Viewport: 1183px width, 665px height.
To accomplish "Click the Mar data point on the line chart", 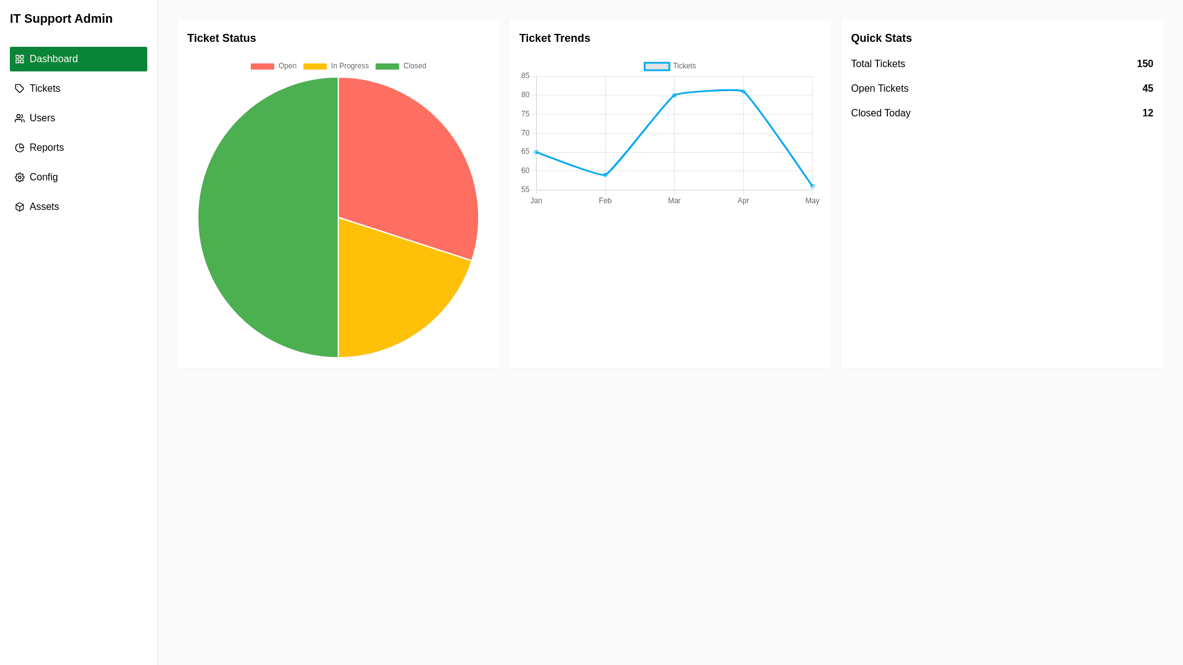I will tap(674, 95).
